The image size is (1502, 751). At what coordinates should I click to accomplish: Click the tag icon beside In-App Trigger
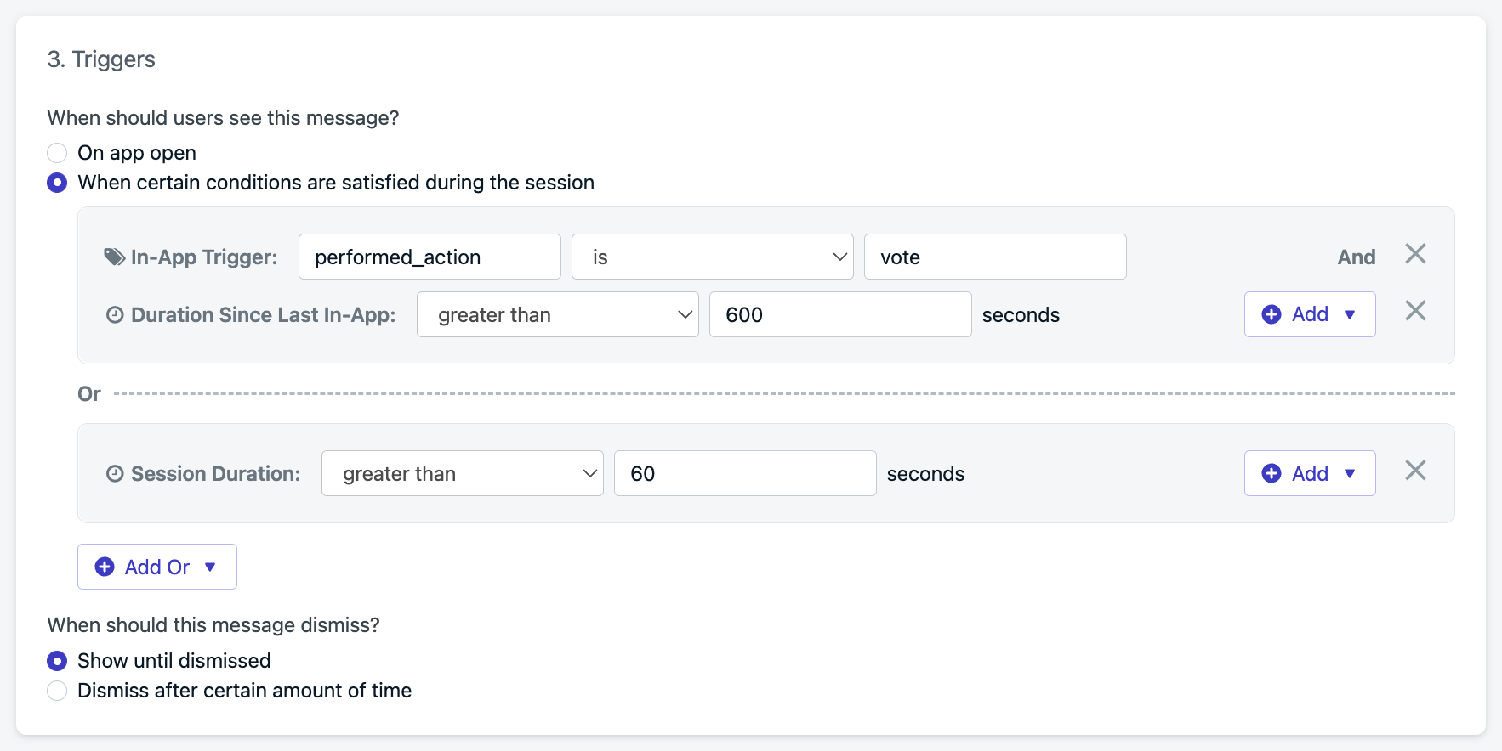coord(115,257)
